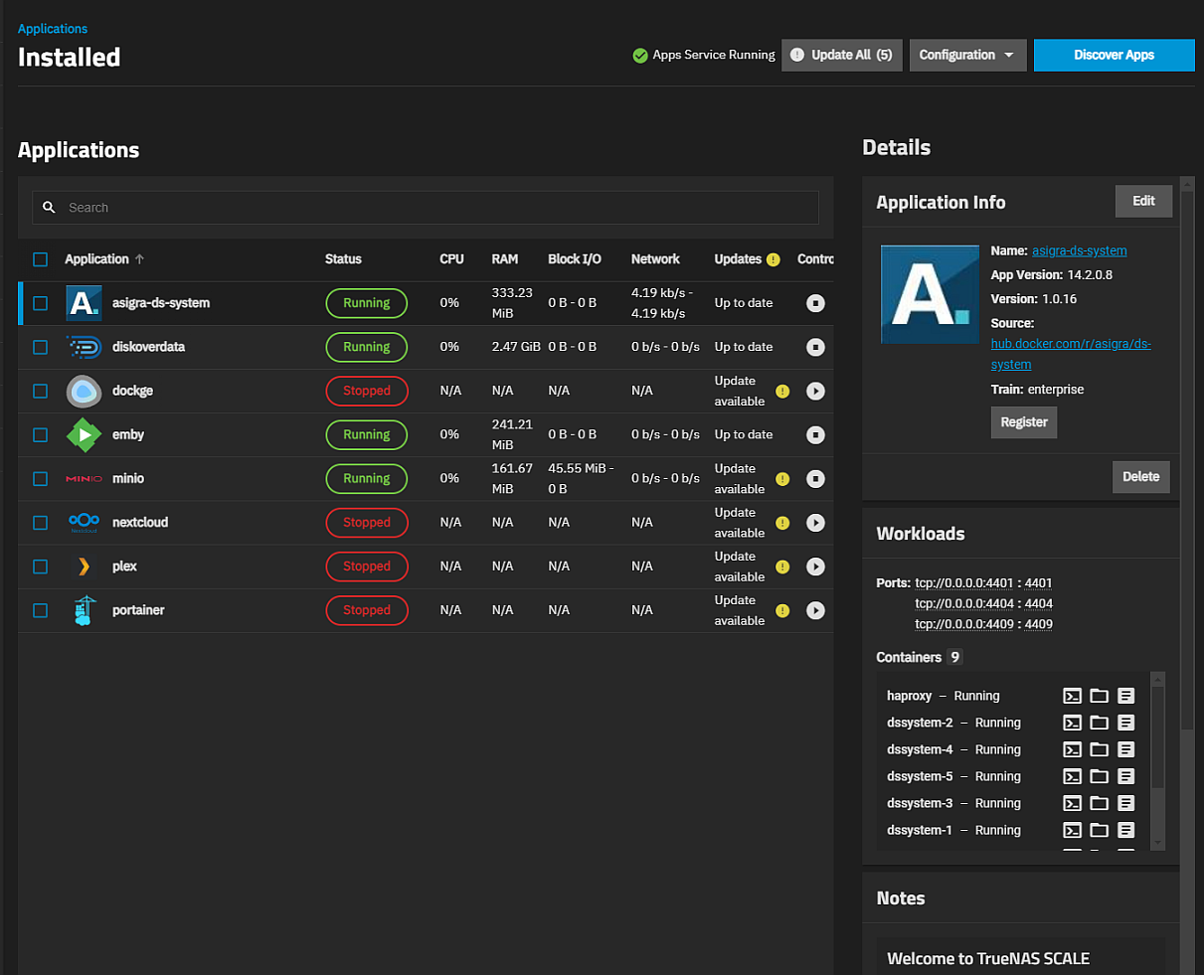This screenshot has width=1204, height=975.
Task: Select the minio row checkbox
Action: [40, 478]
